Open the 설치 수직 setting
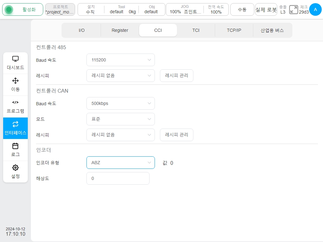 coord(91,9)
